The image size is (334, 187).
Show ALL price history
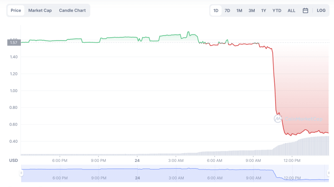coord(291,10)
